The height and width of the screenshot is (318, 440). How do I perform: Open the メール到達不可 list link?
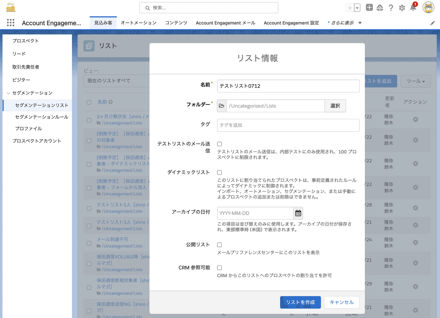113,240
